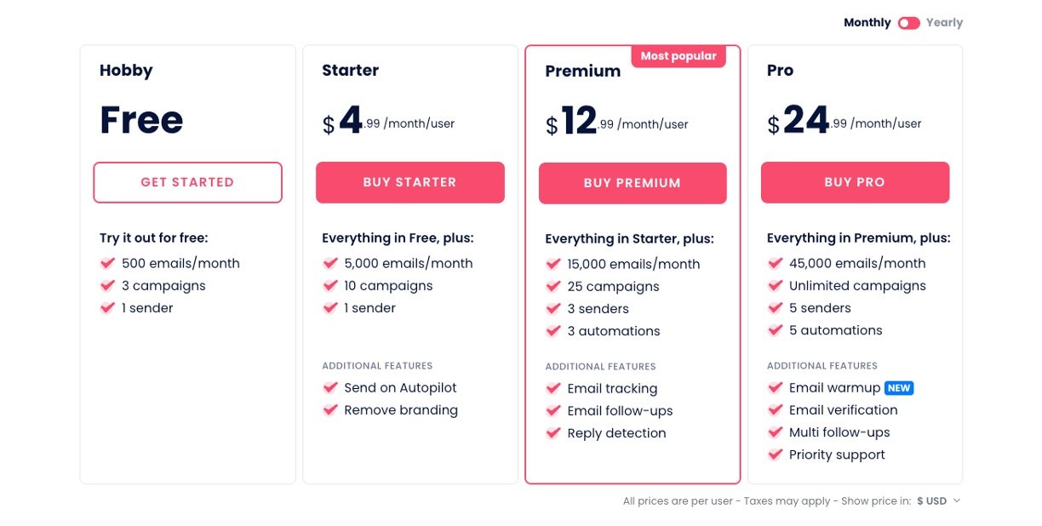This screenshot has width=1042, height=526.
Task: Click checkmark icon next to Priority support
Action: 776,455
